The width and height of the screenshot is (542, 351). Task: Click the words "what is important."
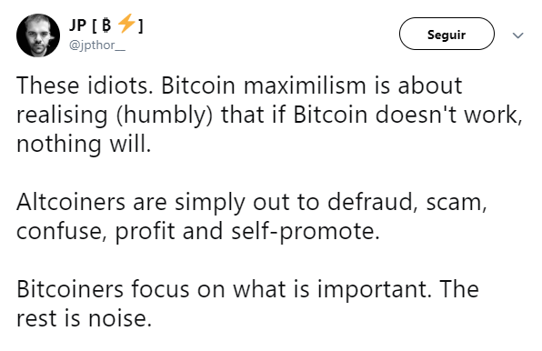click(x=333, y=290)
